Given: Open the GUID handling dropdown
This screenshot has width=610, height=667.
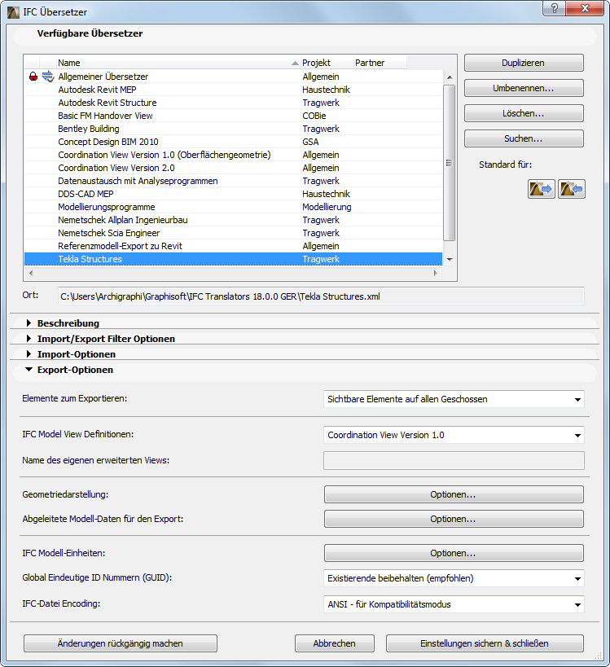Looking at the screenshot, I should click(x=454, y=578).
